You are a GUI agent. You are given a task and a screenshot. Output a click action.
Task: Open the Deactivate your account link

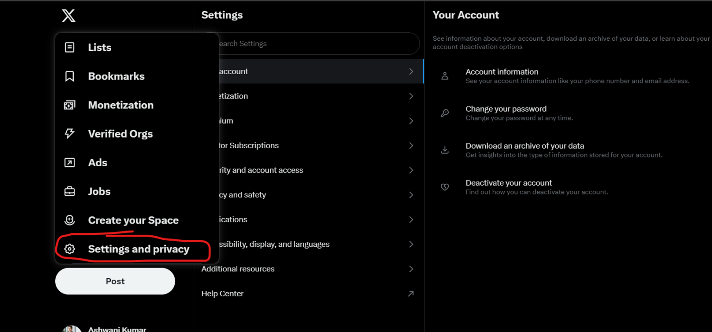(x=509, y=182)
